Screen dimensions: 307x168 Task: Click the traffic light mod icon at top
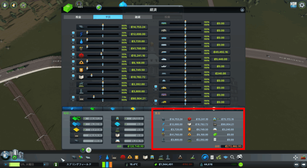click(x=79, y=4)
